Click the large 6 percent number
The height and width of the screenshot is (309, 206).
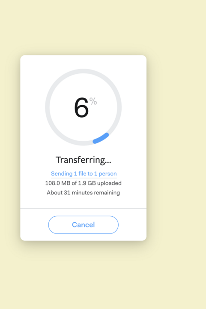81,107
